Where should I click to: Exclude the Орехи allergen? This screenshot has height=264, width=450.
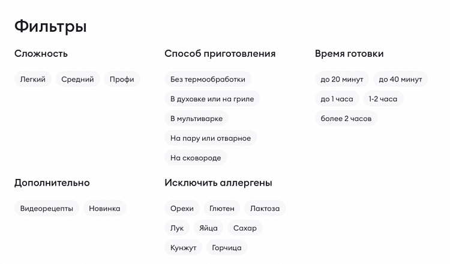(182, 208)
